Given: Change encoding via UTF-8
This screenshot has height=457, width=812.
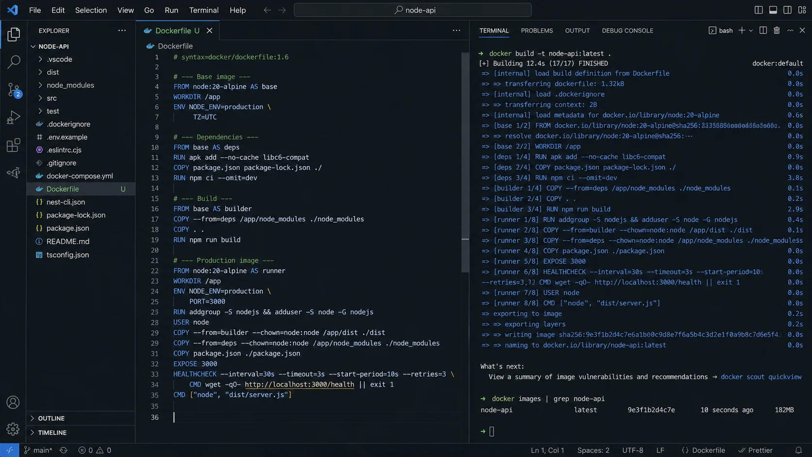Looking at the screenshot, I should (632, 450).
